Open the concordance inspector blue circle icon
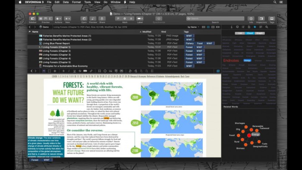 (255, 27)
